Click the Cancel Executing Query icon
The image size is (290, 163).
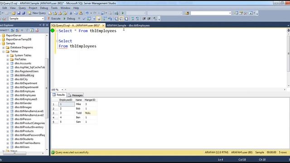pyautogui.click(x=79, y=19)
